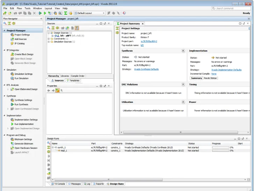Collapse all in Flow Navigator toolbar
254x191 pixels.
(9, 23)
